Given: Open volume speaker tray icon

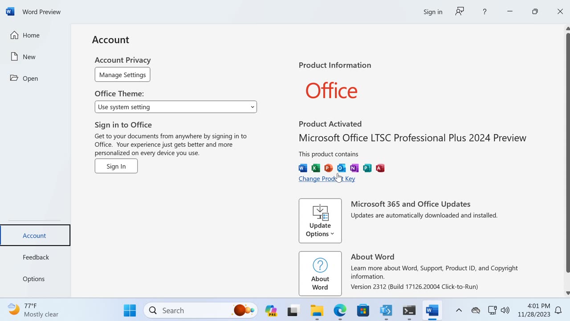Looking at the screenshot, I should [x=505, y=310].
